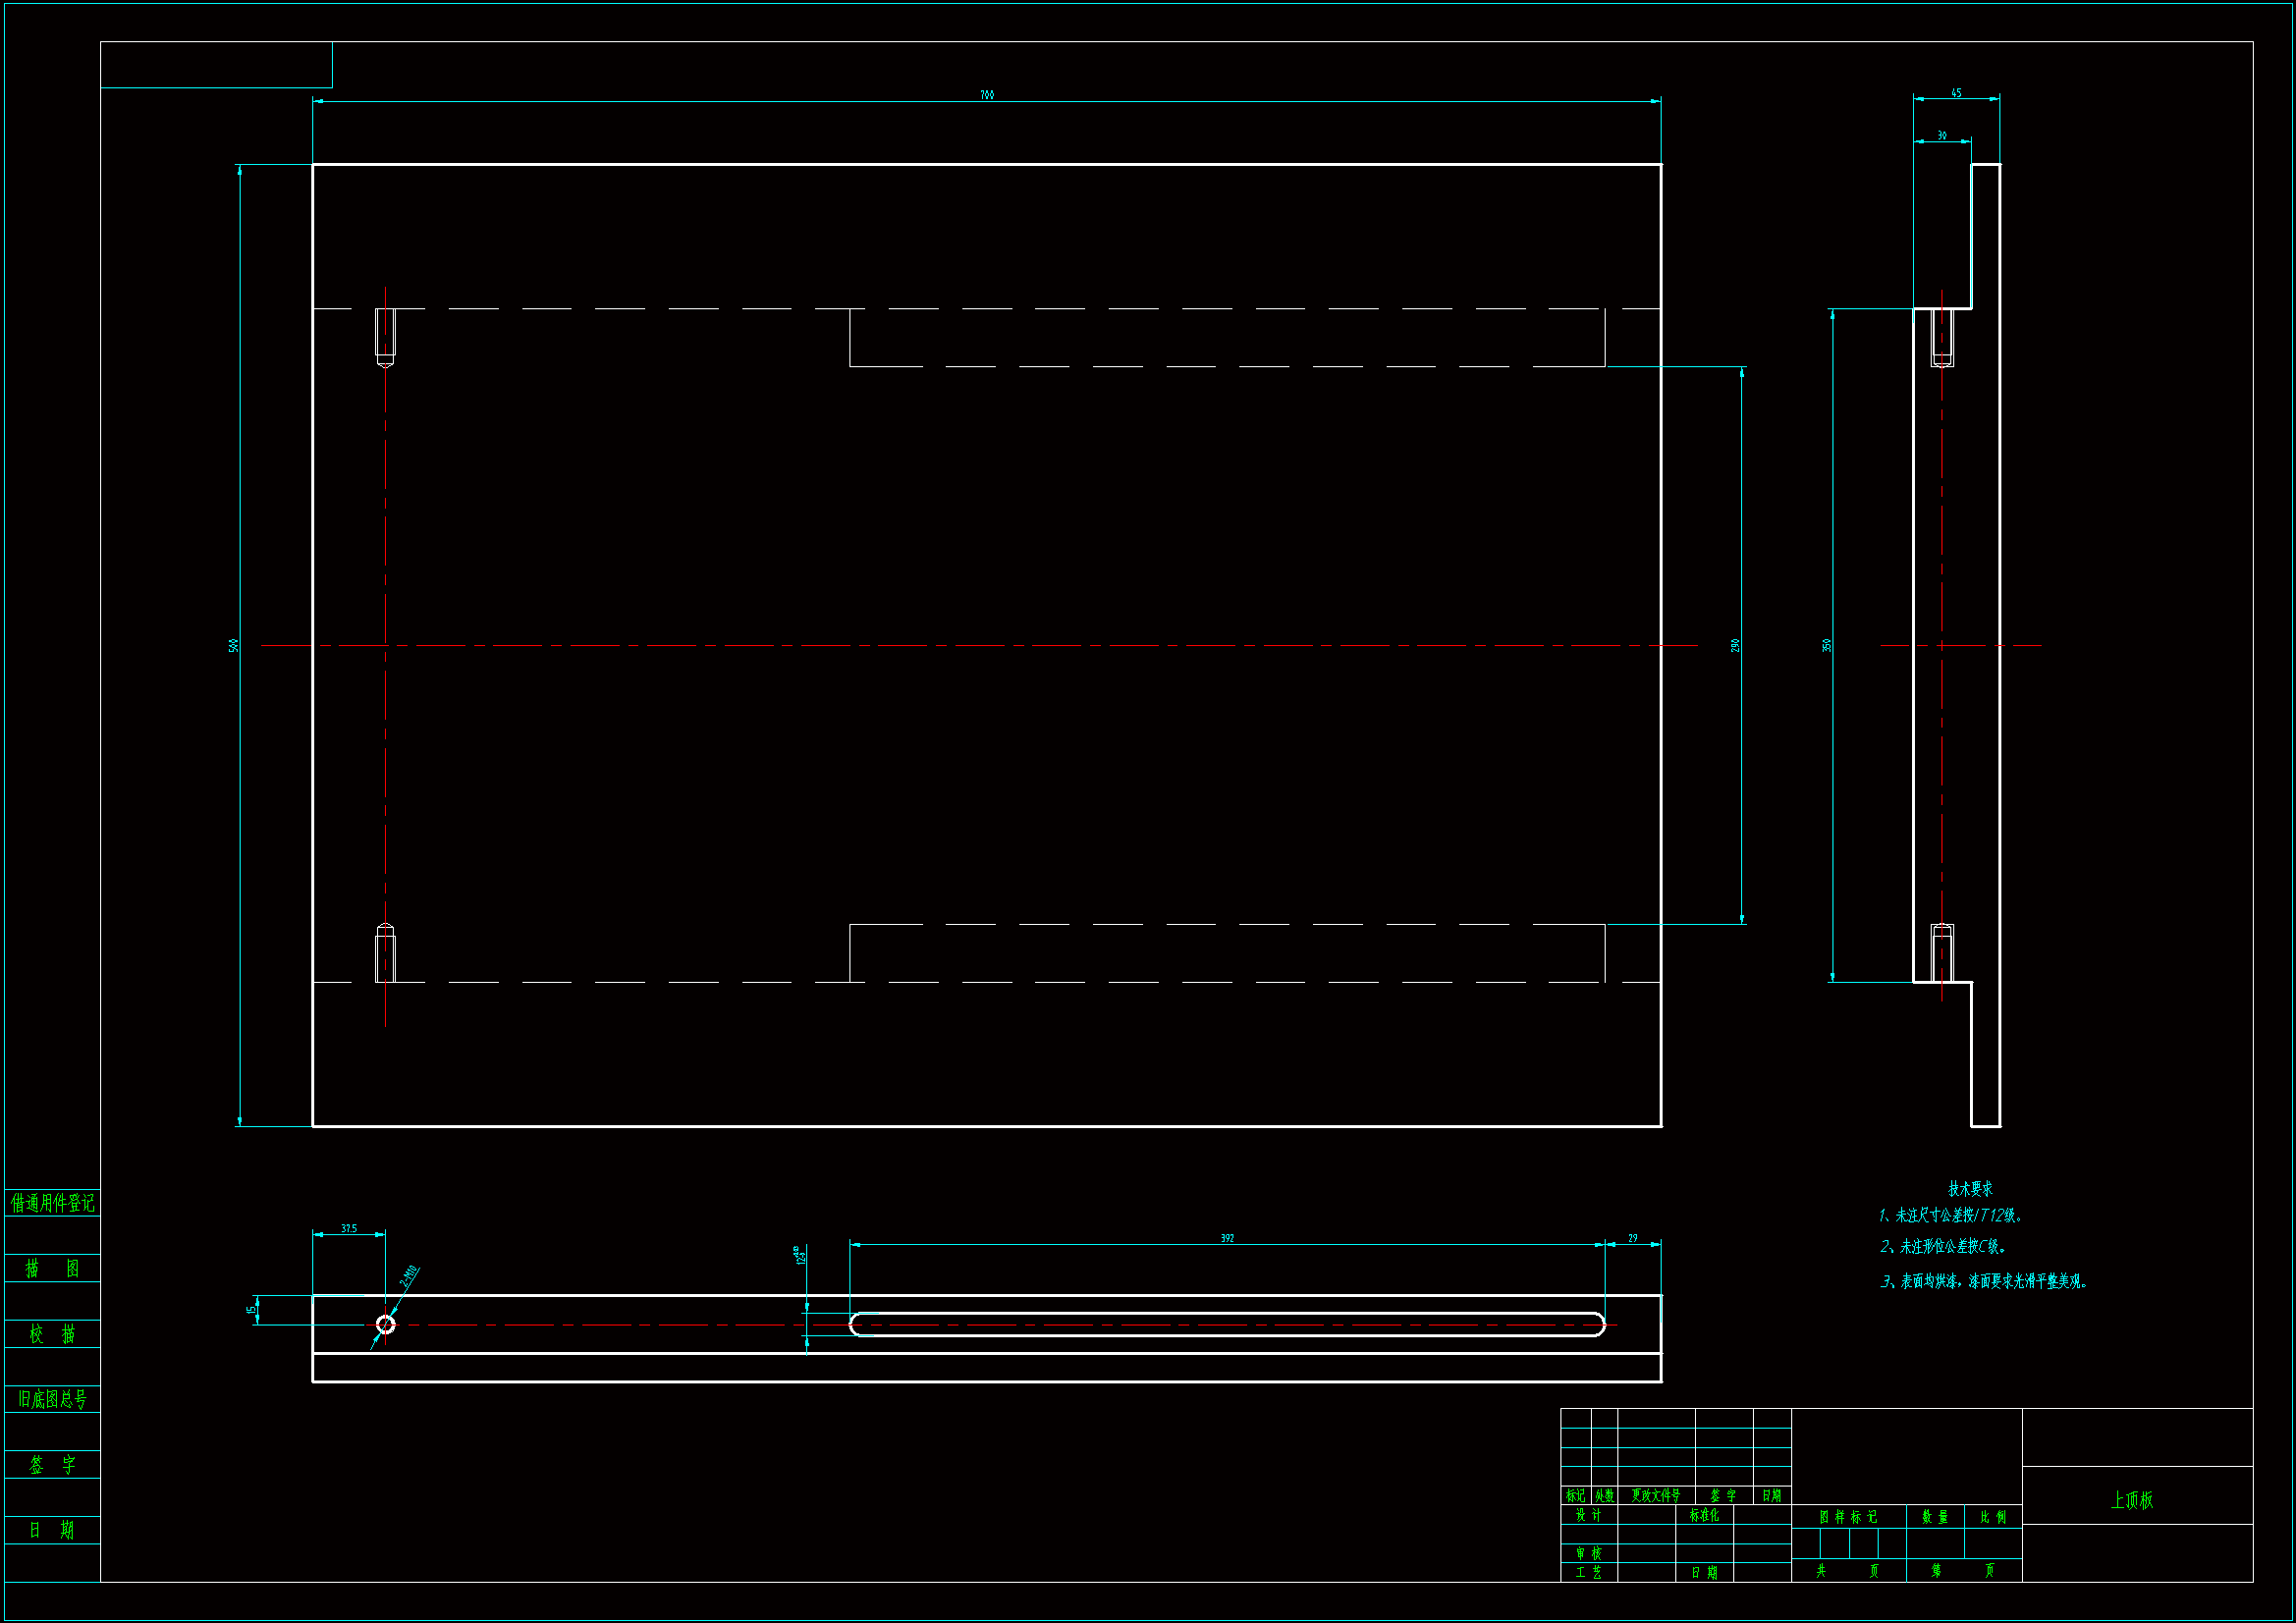Click the 392 slot length dimension
Screen dimensions: 2296x1623
tap(1227, 1238)
